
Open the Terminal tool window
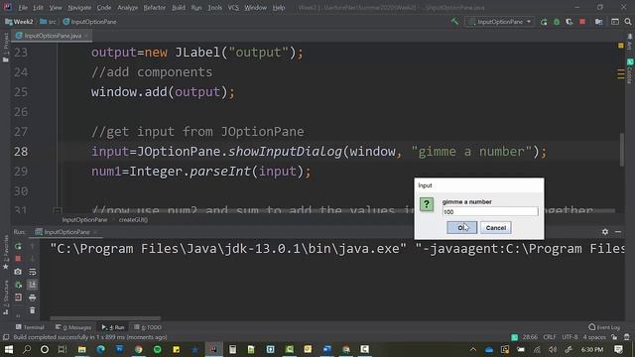[30, 327]
